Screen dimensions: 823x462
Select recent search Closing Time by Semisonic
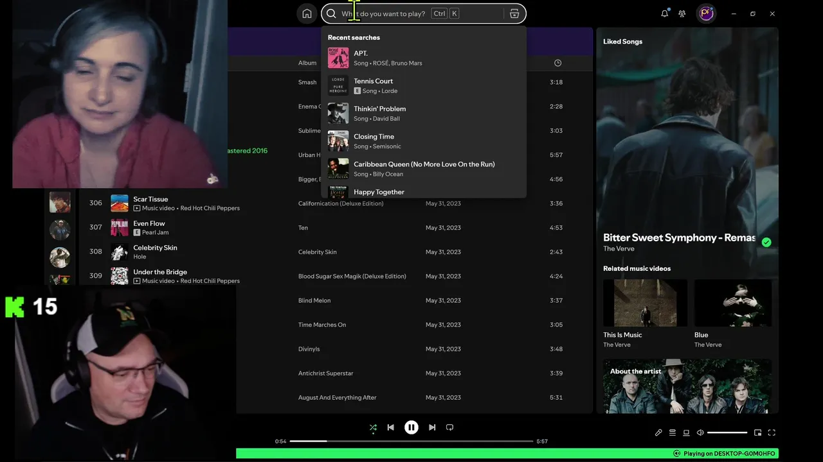(424, 141)
